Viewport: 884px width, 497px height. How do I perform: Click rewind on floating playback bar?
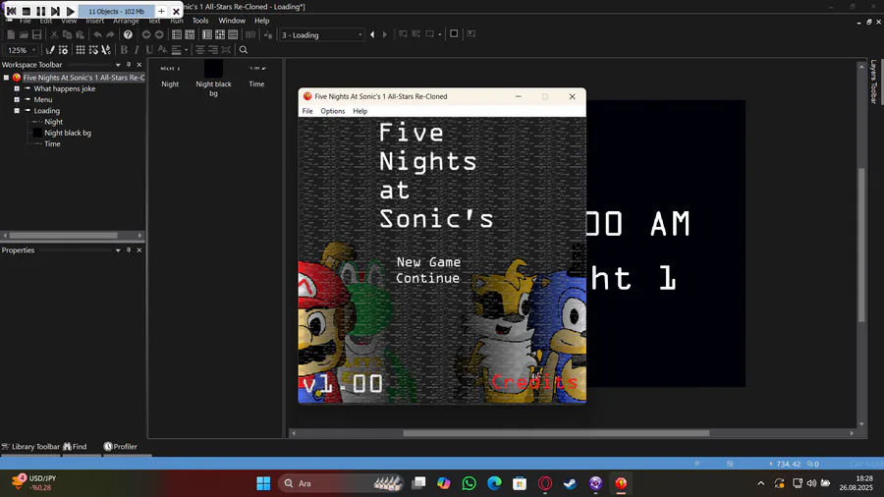pyautogui.click(x=11, y=11)
